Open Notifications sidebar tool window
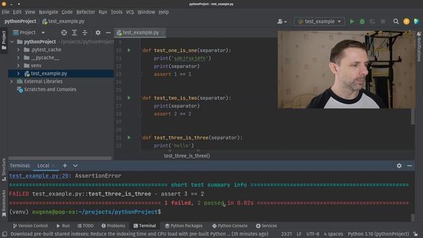423x238 pixels. pyautogui.click(x=419, y=46)
